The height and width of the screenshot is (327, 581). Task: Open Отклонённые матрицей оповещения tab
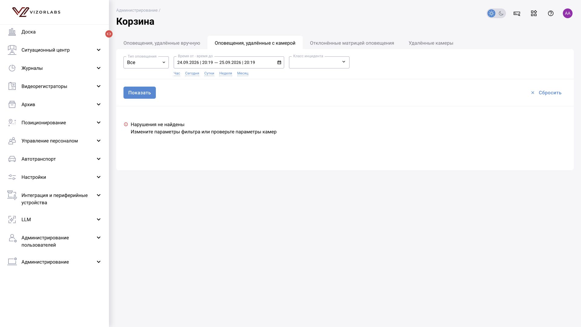click(x=352, y=43)
